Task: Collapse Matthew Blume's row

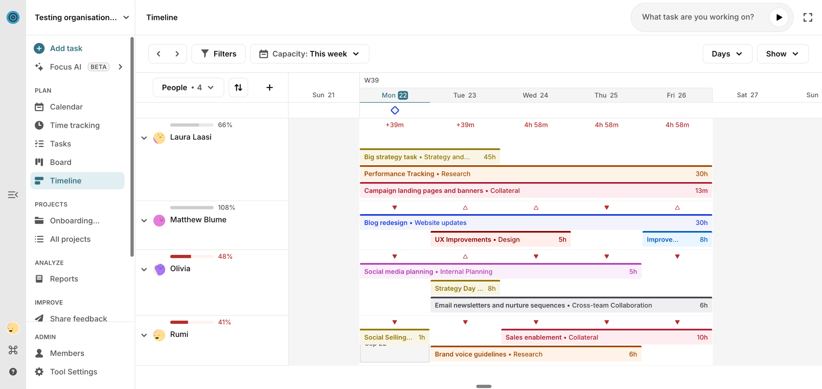Action: click(144, 220)
